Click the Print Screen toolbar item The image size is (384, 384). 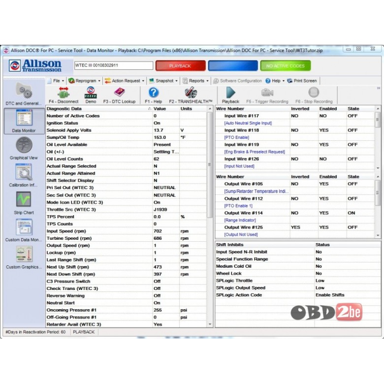pos(302,81)
